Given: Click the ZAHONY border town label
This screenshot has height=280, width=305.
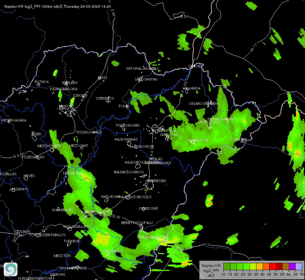Looking at the screenshot, I should click(x=195, y=66).
